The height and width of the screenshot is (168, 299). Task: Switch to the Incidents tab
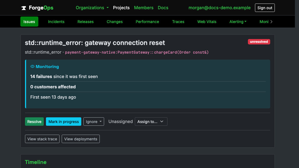click(x=56, y=22)
